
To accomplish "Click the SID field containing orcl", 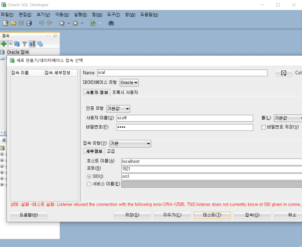I will (211, 177).
